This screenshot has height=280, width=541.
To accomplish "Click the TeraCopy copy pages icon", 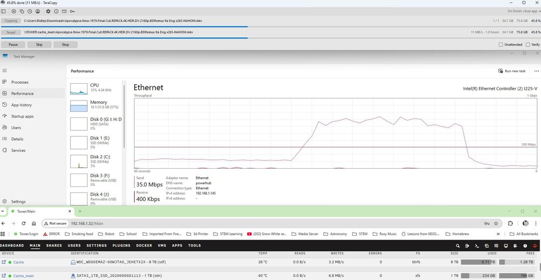I will click(22, 11).
